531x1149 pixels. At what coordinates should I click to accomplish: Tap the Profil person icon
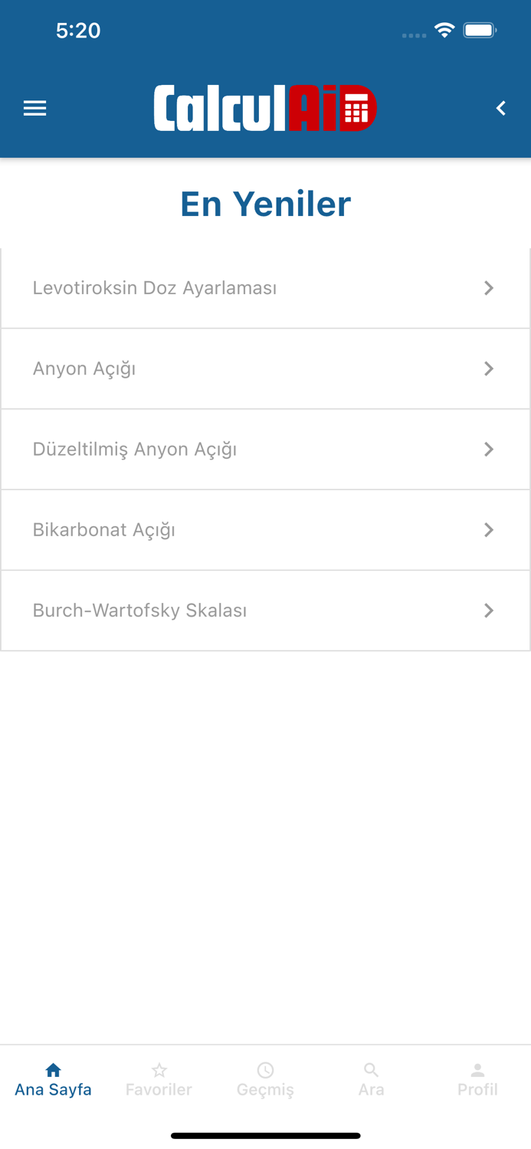[477, 1069]
